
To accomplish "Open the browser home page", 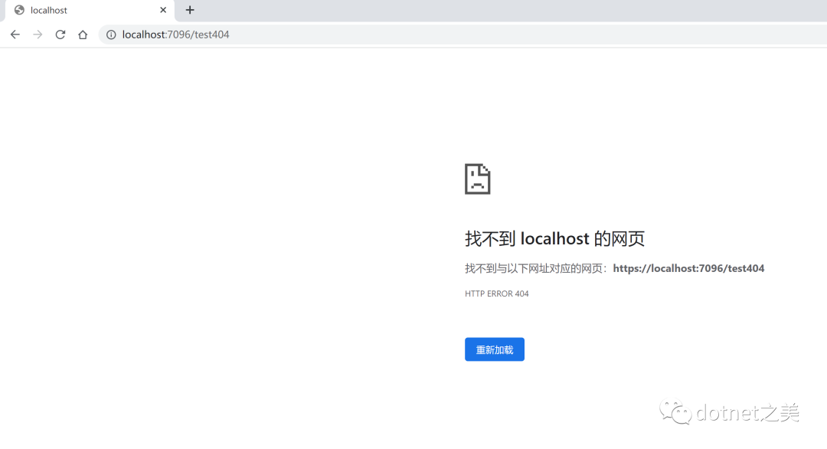I will click(x=83, y=34).
